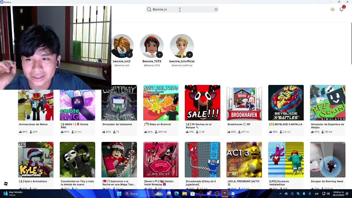Open File Explorer from the taskbar
This screenshot has width=352, height=198.
(185, 194)
